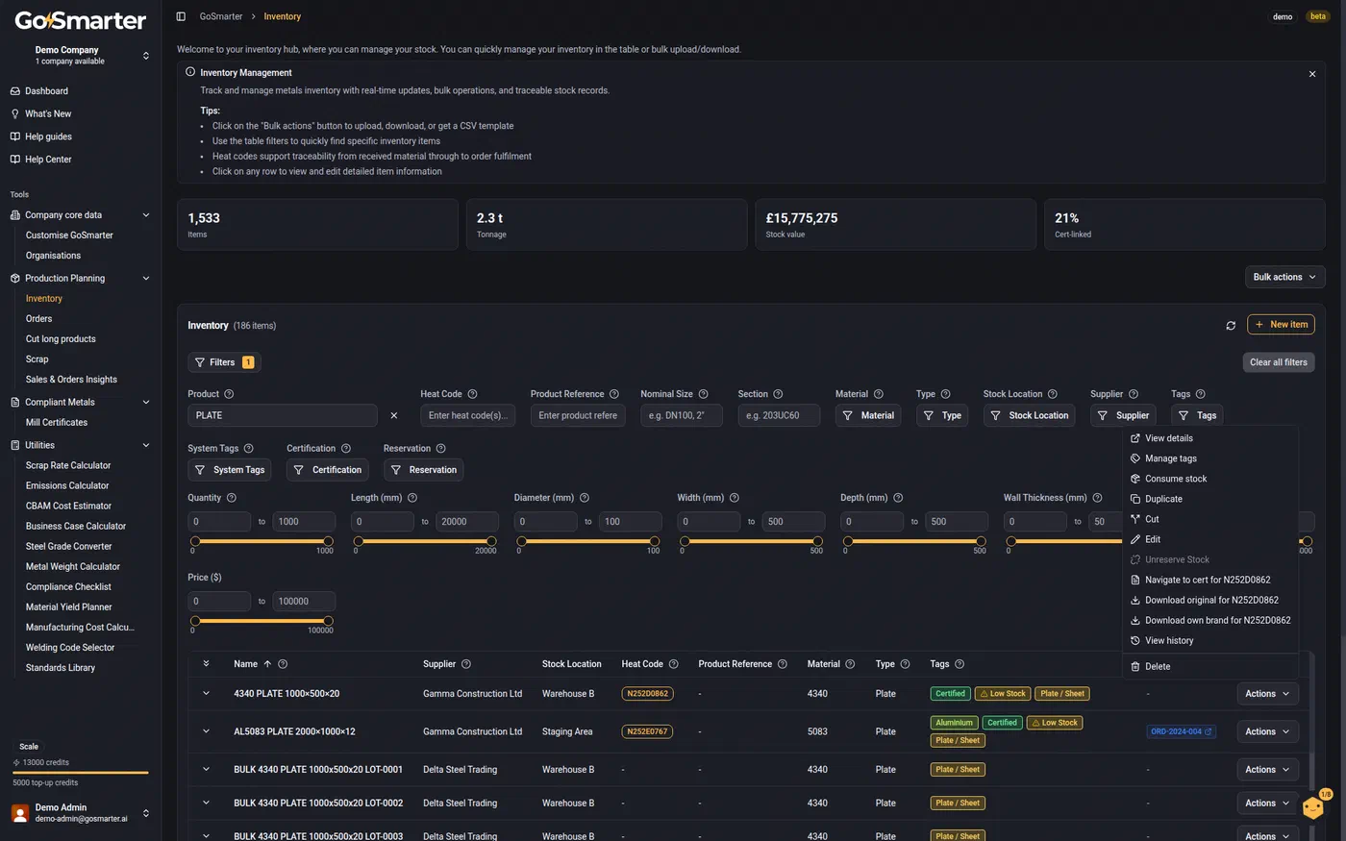Collapse the Production Planning section

pyautogui.click(x=146, y=279)
